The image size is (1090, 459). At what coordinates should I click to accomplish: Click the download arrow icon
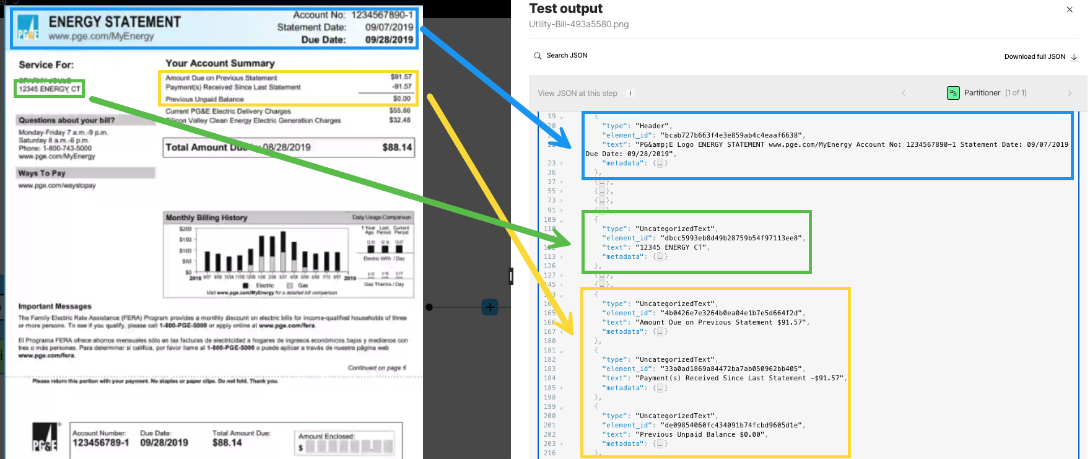click(x=1074, y=57)
